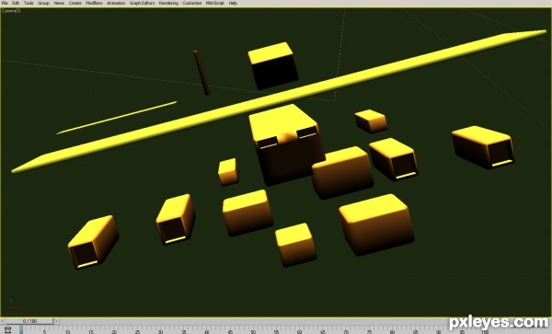Open the Group menu

43,3
